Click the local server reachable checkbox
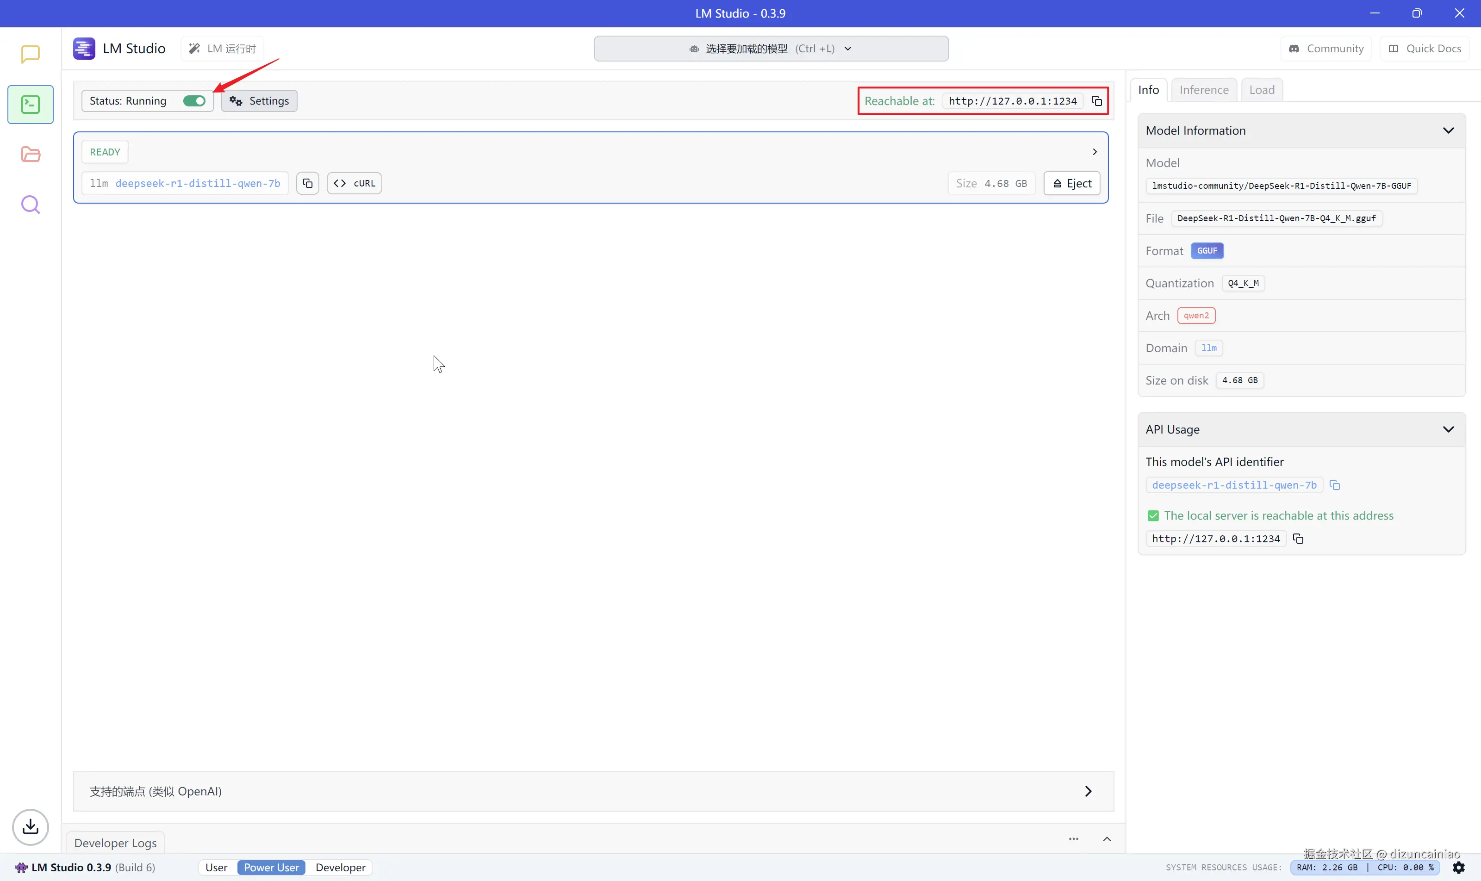Screen dimensions: 1481x881 click(x=1153, y=516)
